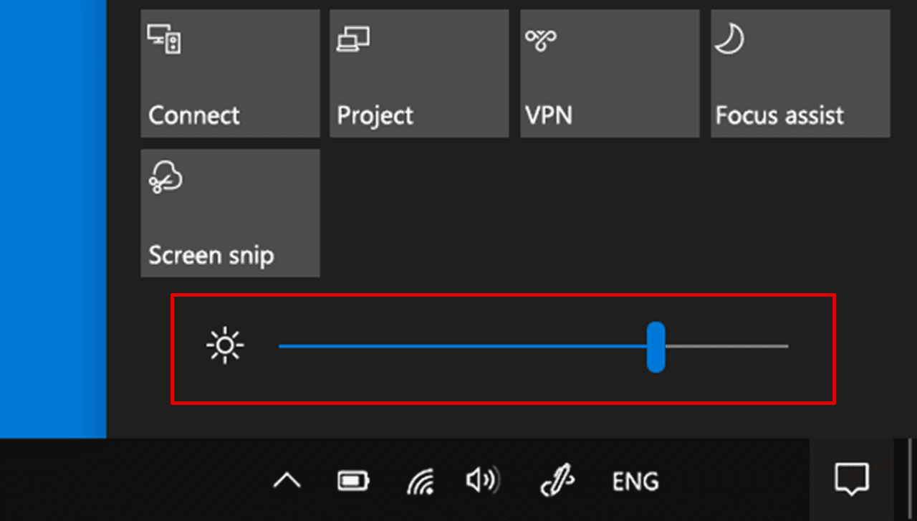Screen dimensions: 917x521
Task: Open the battery status icon
Action: tap(354, 480)
